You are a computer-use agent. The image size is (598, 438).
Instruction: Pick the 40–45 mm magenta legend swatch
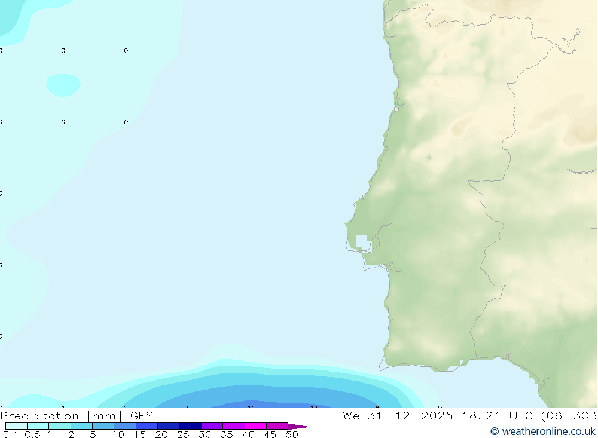255,426
